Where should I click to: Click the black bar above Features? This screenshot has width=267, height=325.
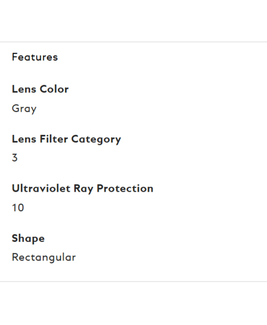click(133, 21)
